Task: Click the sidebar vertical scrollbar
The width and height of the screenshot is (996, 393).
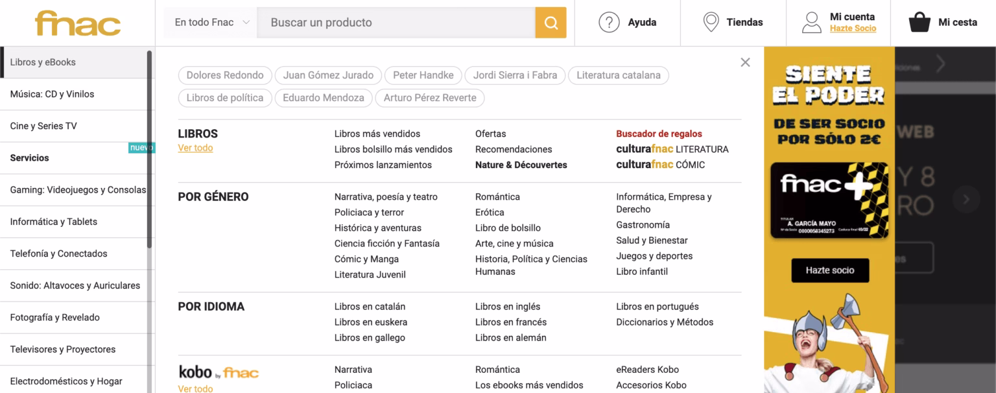Action: click(x=149, y=149)
